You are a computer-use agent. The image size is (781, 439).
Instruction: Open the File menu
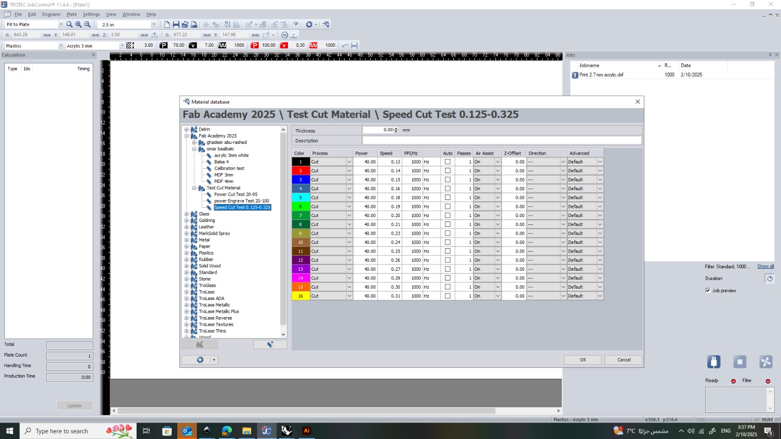point(18,14)
